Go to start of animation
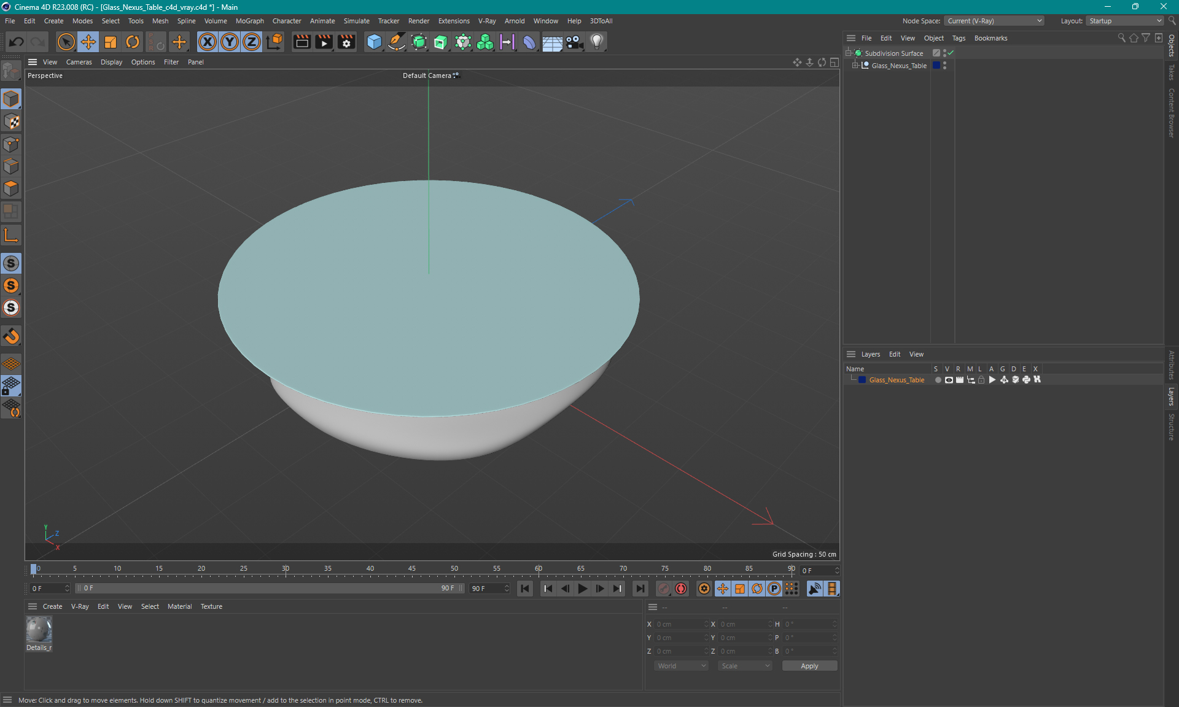1179x707 pixels. [525, 589]
